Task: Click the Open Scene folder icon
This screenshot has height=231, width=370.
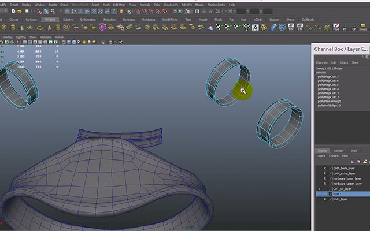Action: [20, 11]
